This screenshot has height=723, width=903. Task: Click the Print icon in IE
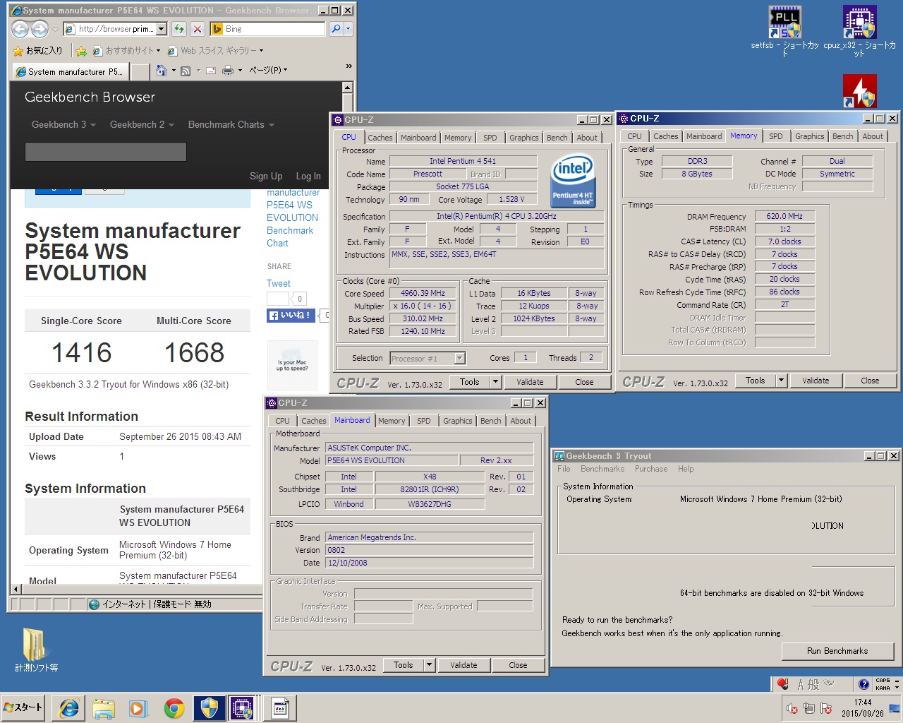click(x=227, y=71)
